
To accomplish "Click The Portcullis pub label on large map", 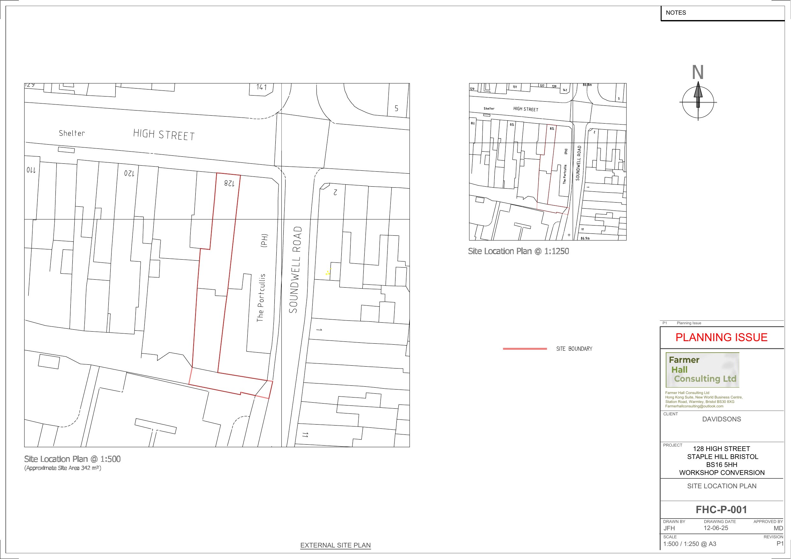I will coord(261,297).
